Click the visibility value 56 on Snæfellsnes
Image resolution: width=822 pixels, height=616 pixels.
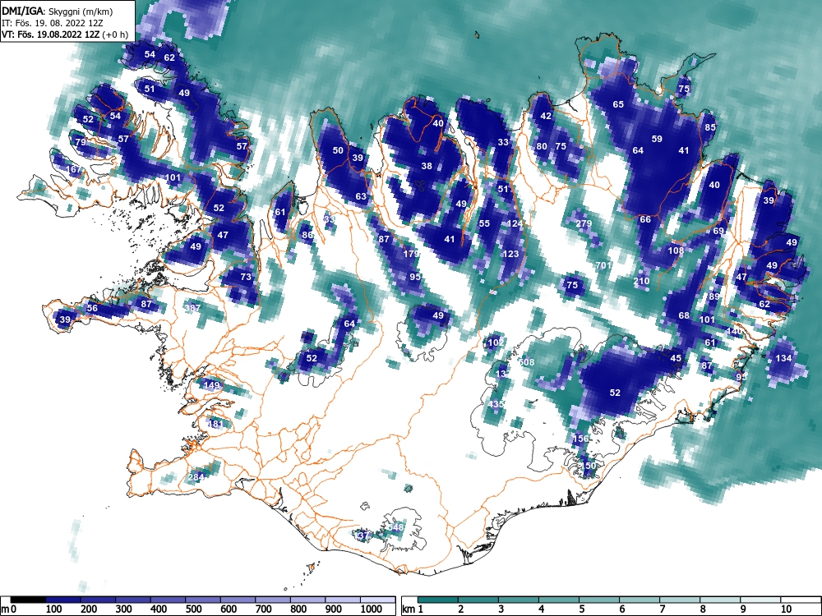tap(92, 308)
